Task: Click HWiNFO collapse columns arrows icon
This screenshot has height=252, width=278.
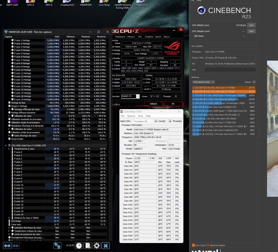Action: pyautogui.click(x=16, y=245)
